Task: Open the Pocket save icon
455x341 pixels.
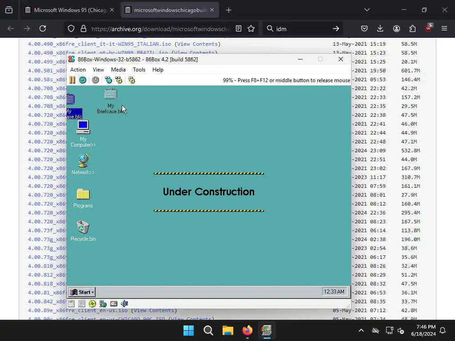Action: coord(364,28)
